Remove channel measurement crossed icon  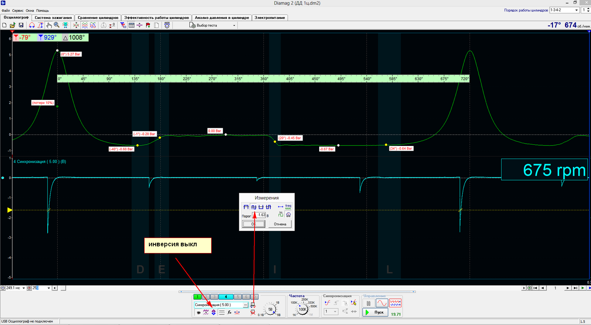pyautogui.click(x=253, y=312)
